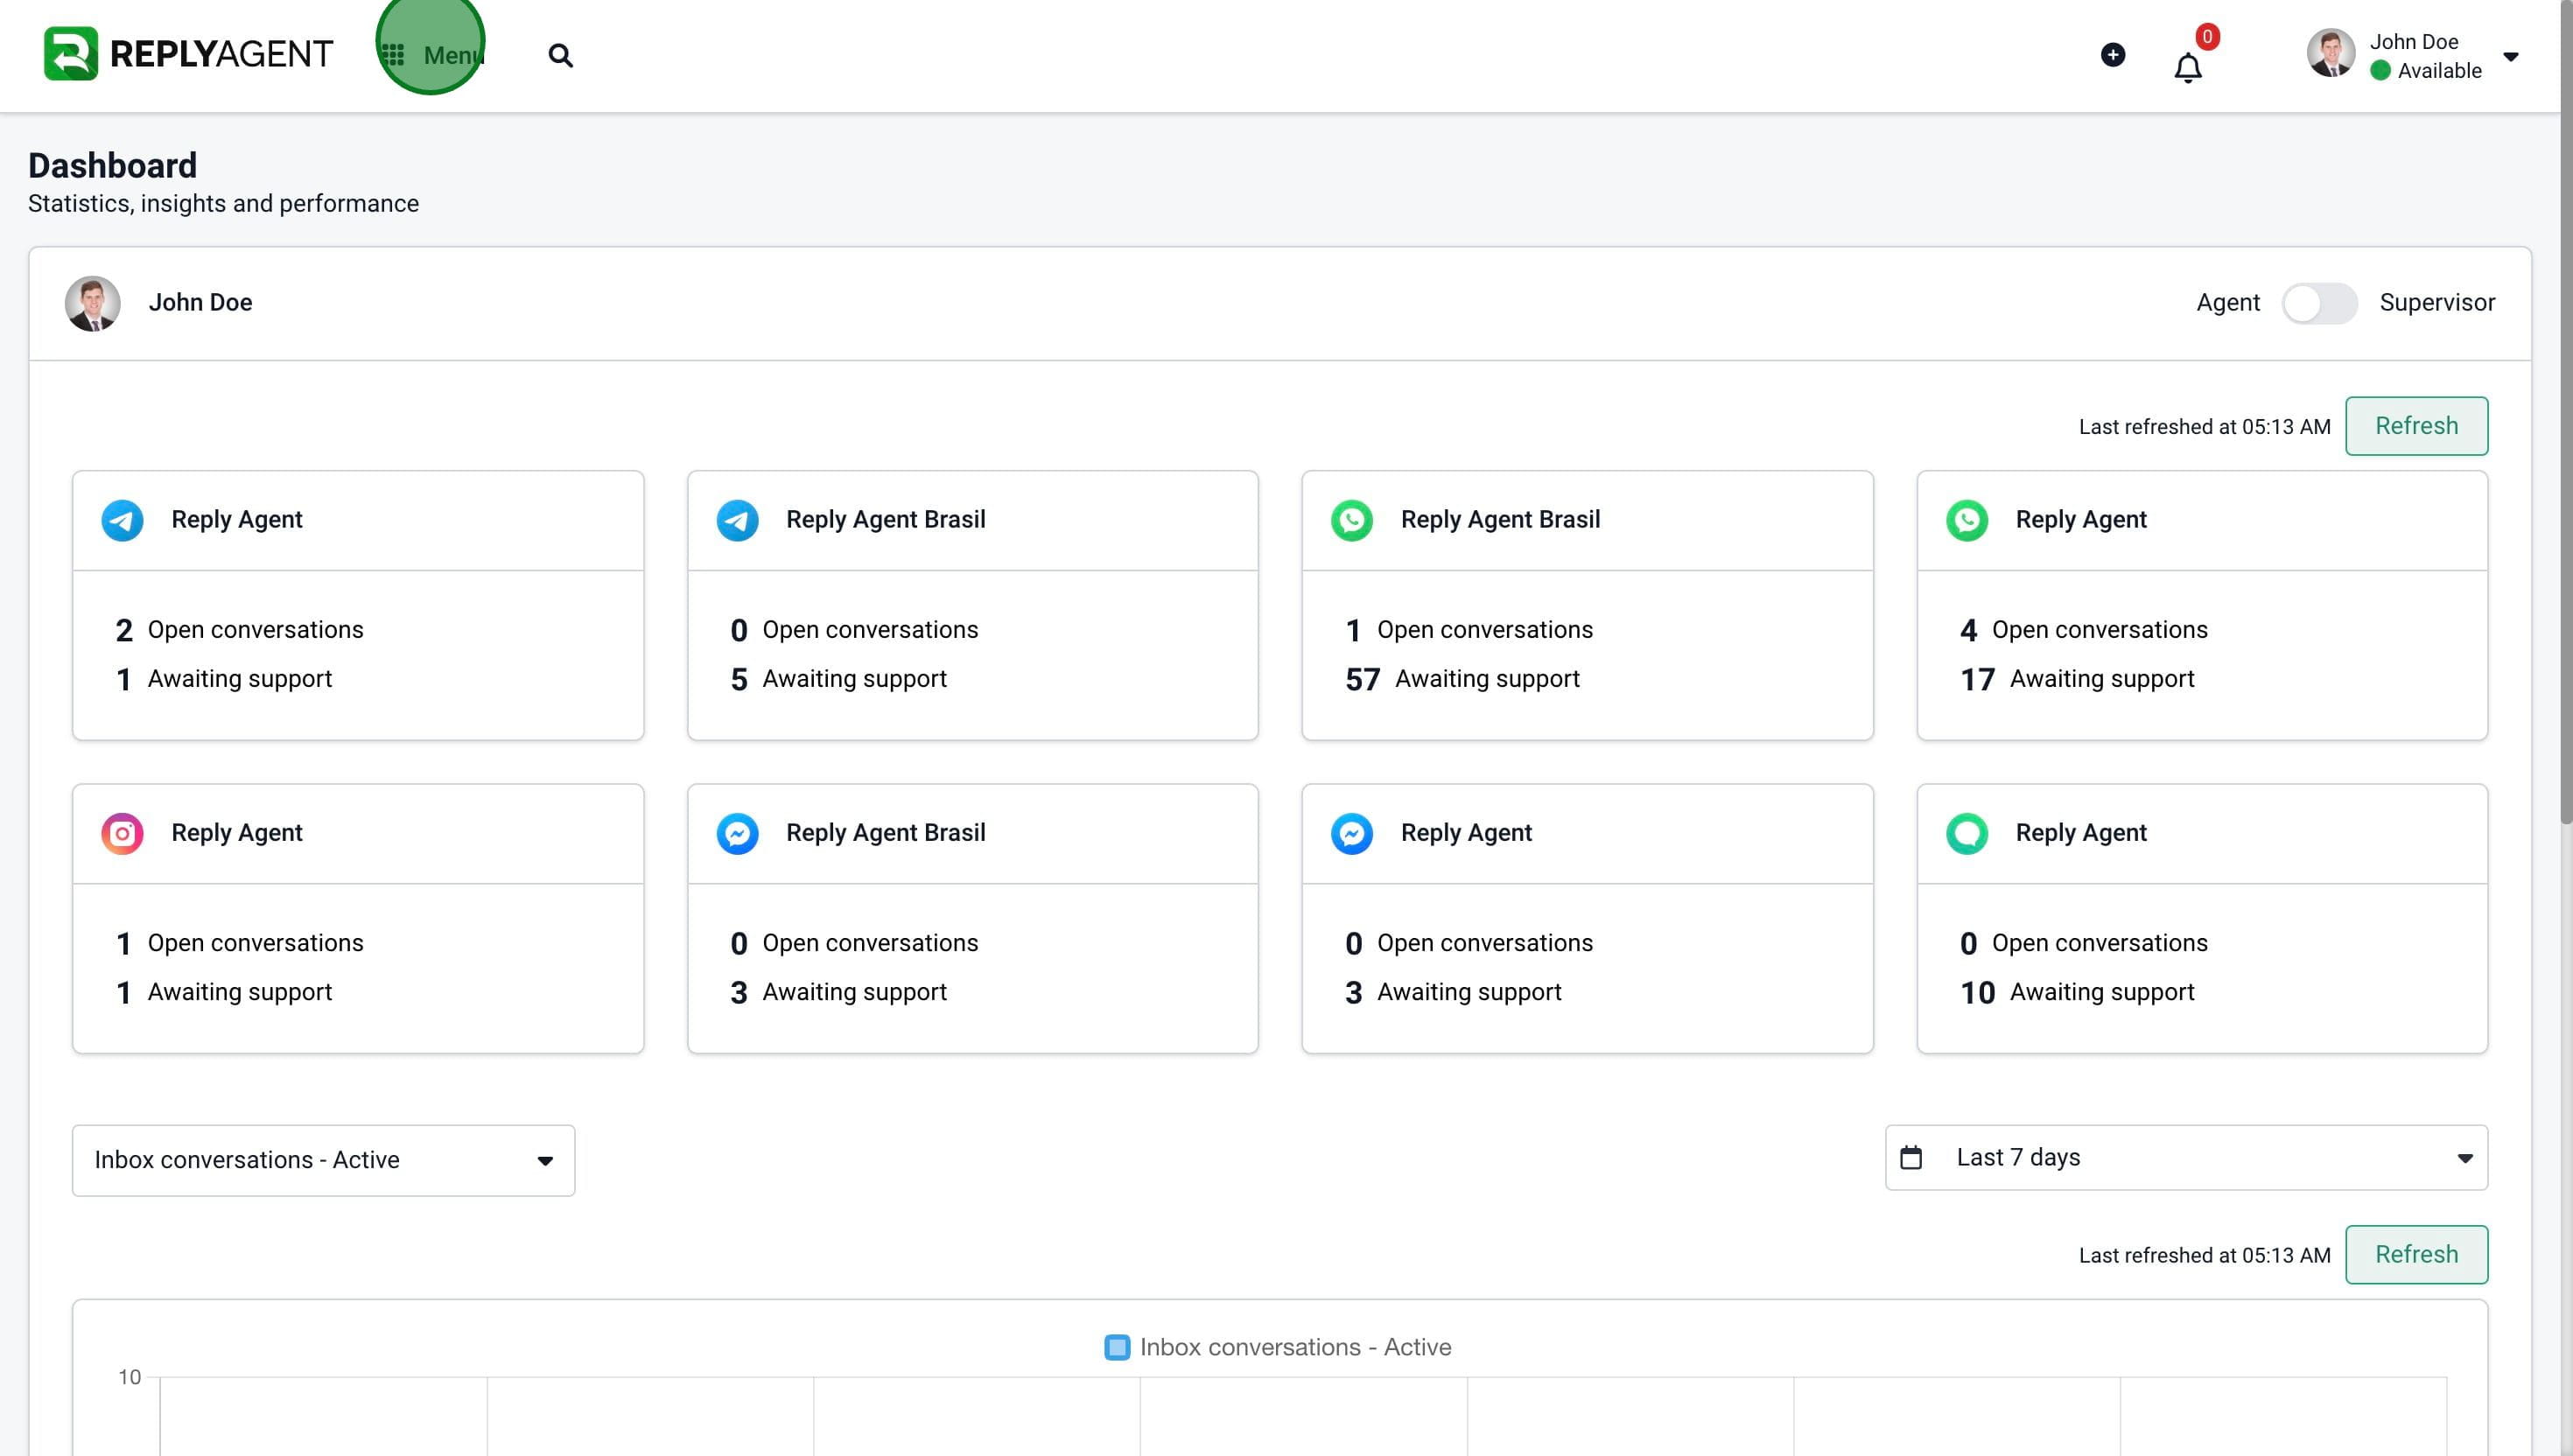Click Telegram icon for Reply Agent Brasil
This screenshot has height=1456, width=2573.
737,520
